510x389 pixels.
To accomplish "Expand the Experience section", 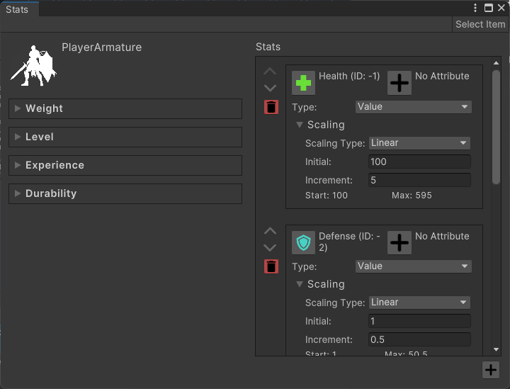I will [125, 165].
